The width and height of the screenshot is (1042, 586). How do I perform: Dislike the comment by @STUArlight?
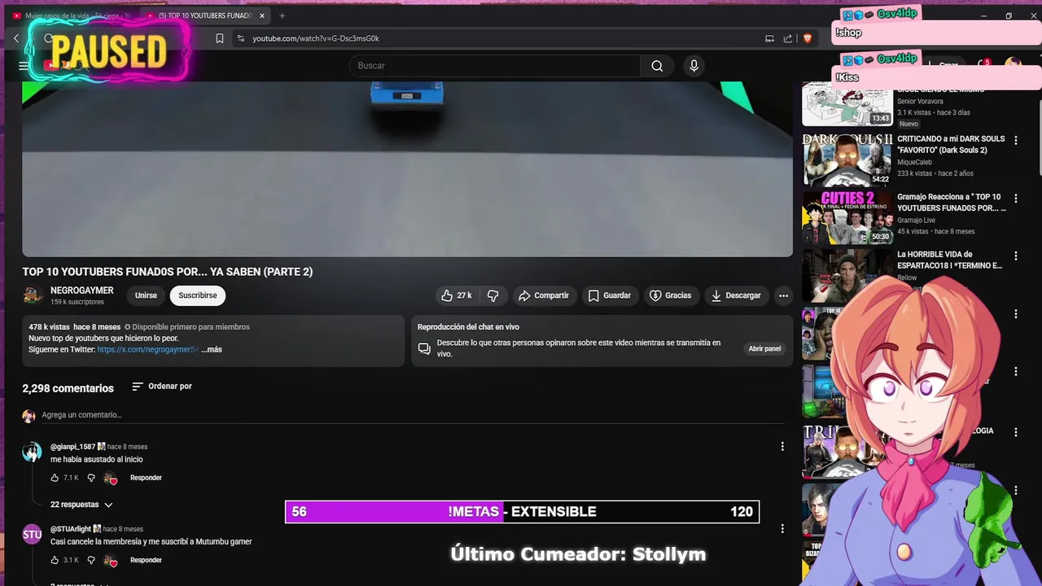click(x=91, y=560)
